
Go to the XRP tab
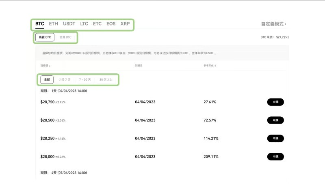(x=125, y=24)
